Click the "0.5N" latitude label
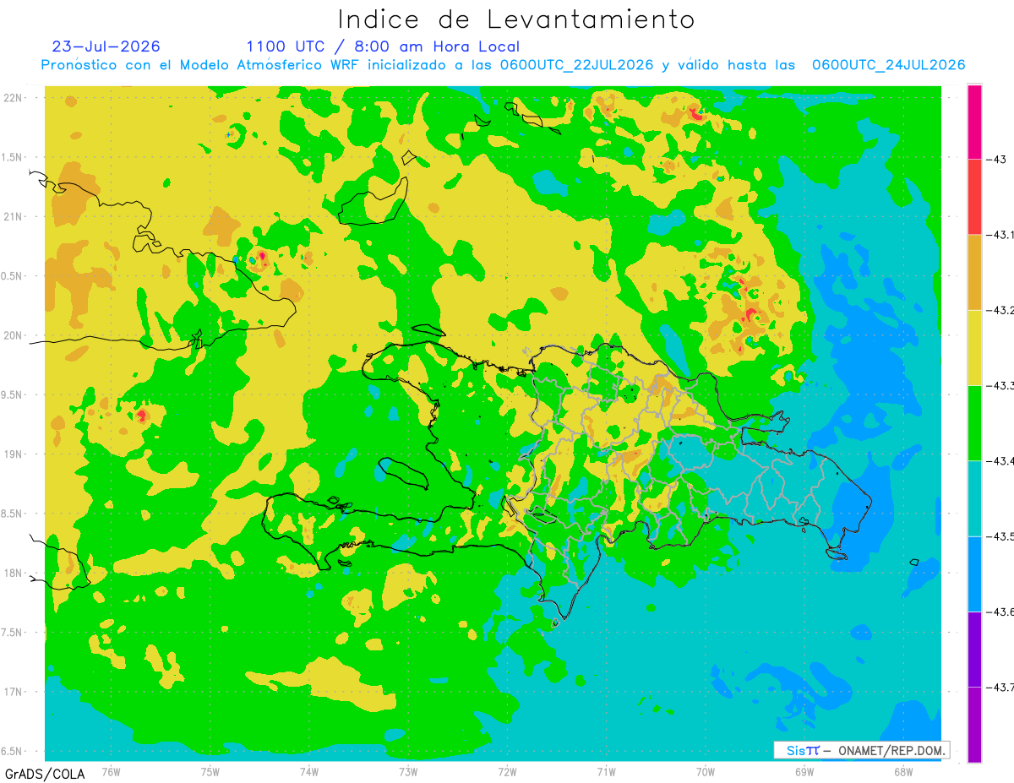The height and width of the screenshot is (783, 1014). [x=13, y=276]
